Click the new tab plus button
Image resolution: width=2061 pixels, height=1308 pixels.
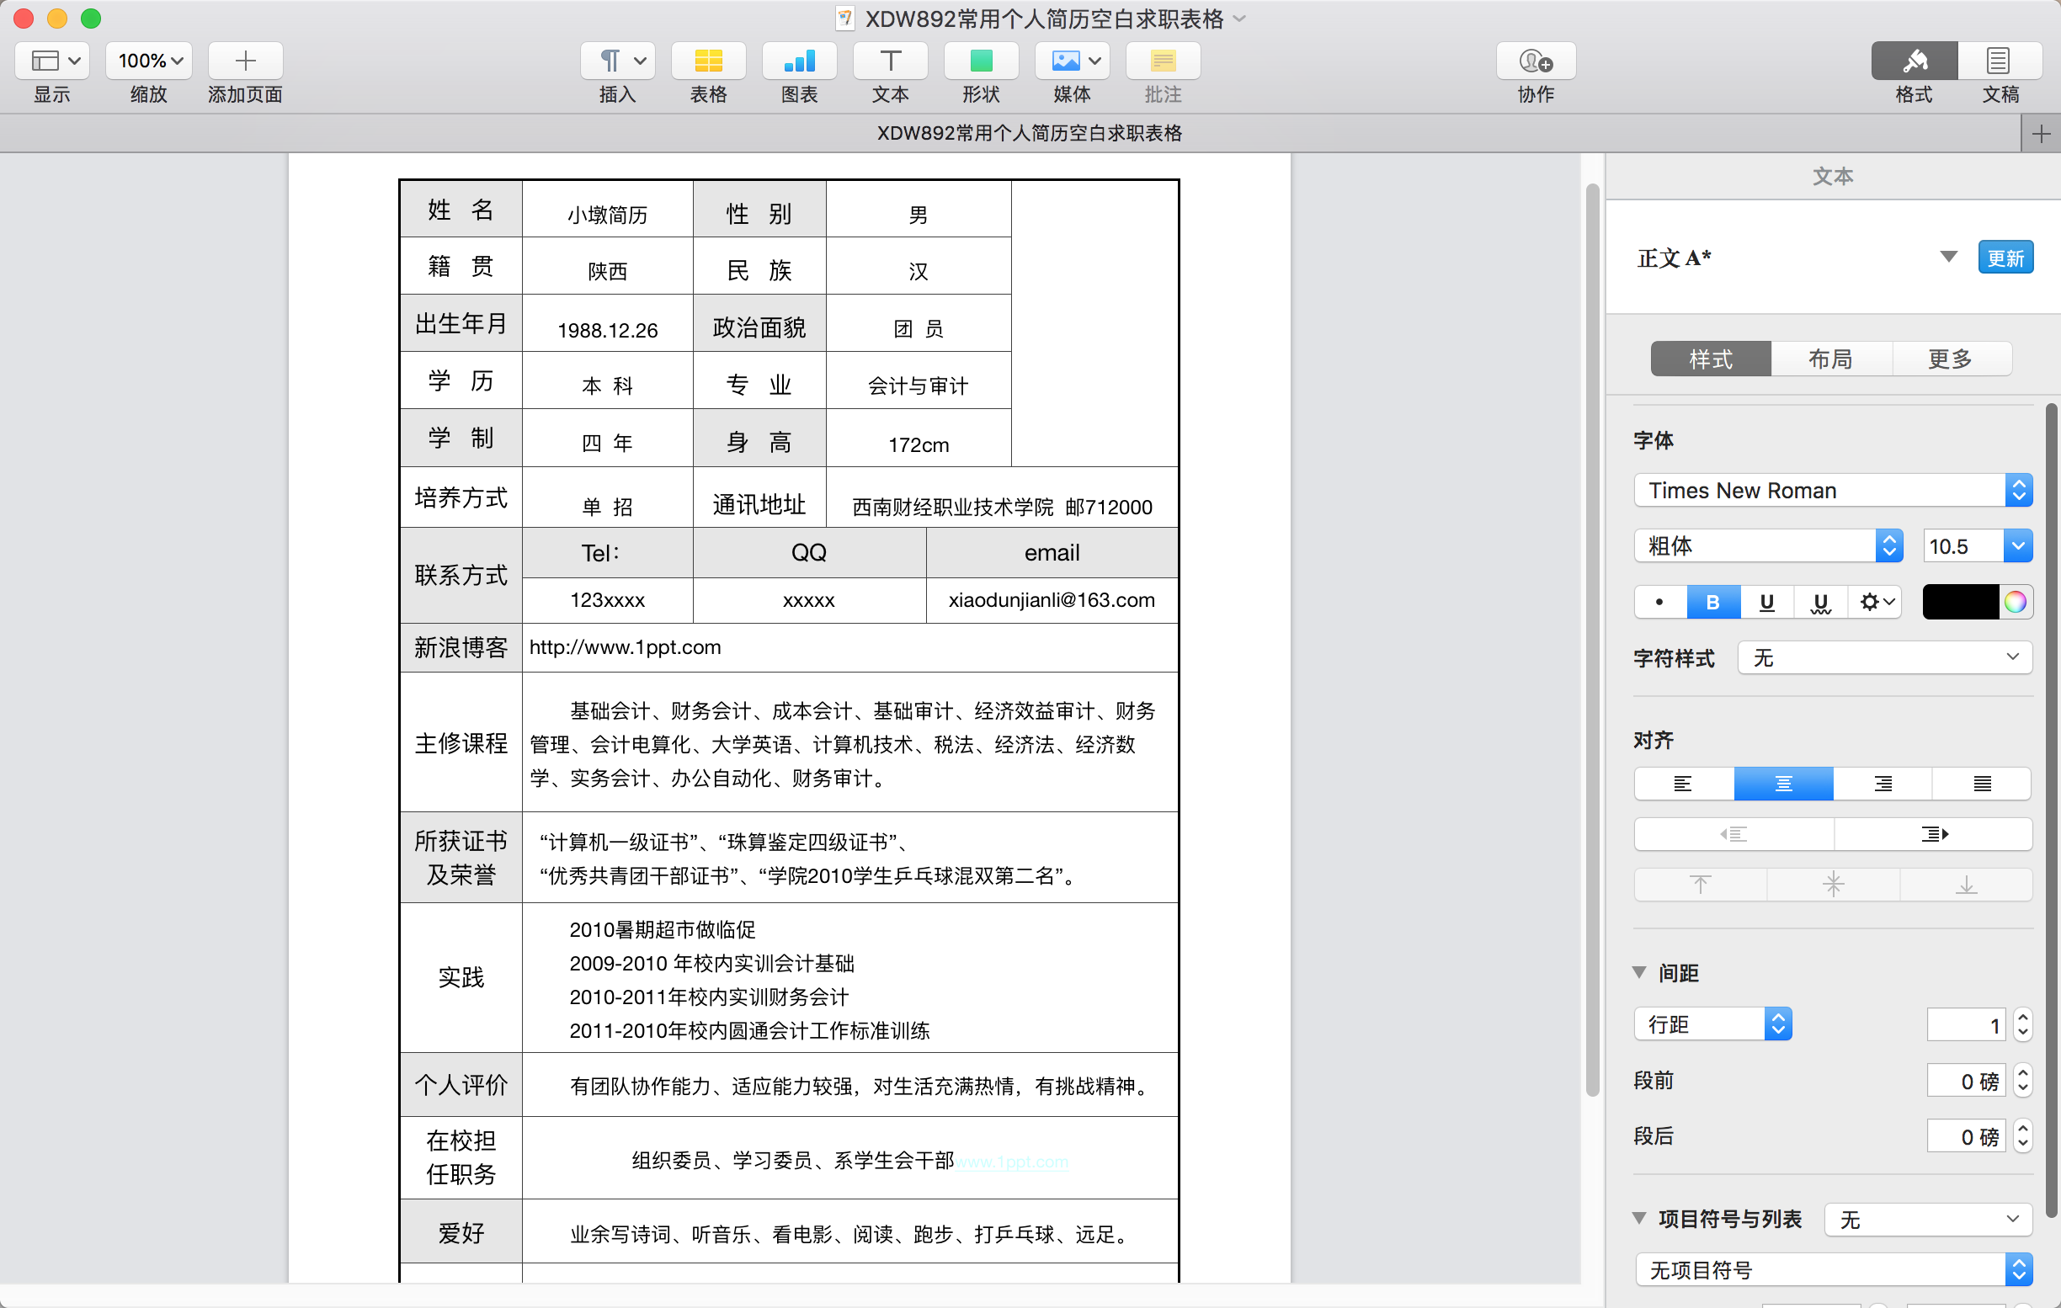coord(2042,135)
